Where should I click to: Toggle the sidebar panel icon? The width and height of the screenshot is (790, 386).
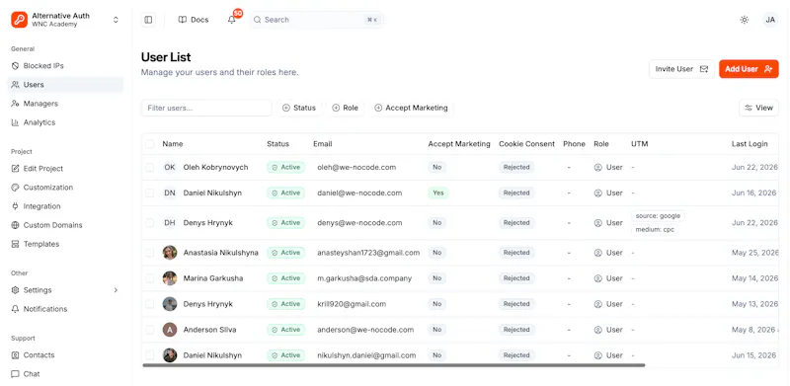click(x=148, y=20)
